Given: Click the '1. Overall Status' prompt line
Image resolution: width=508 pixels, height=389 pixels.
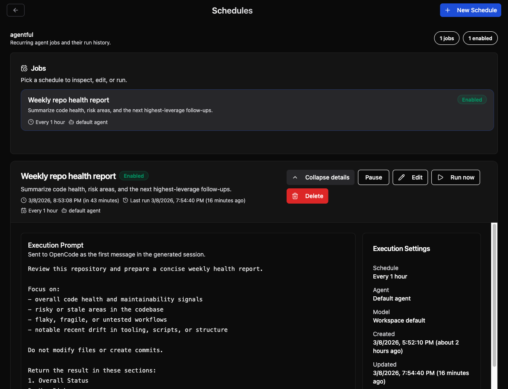Looking at the screenshot, I should tap(58, 381).
